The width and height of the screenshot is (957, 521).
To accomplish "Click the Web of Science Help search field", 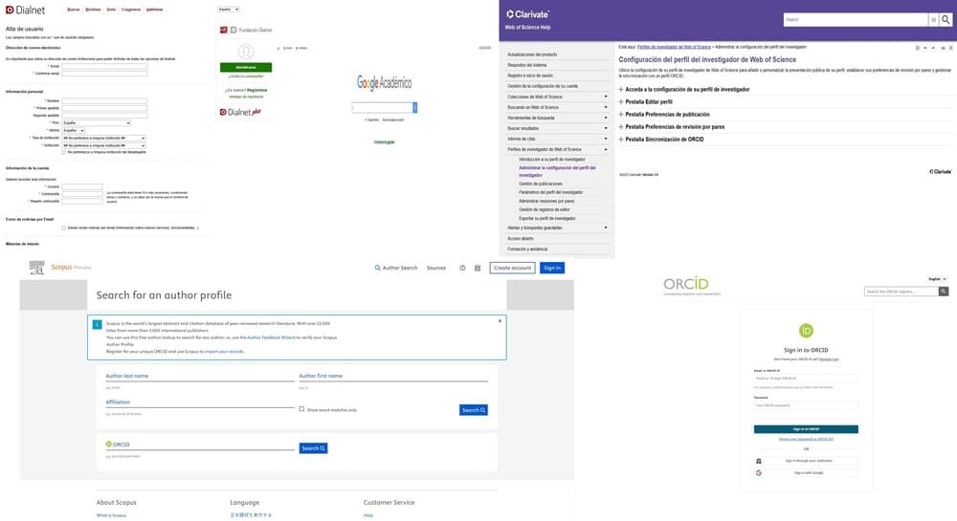I will [x=856, y=19].
